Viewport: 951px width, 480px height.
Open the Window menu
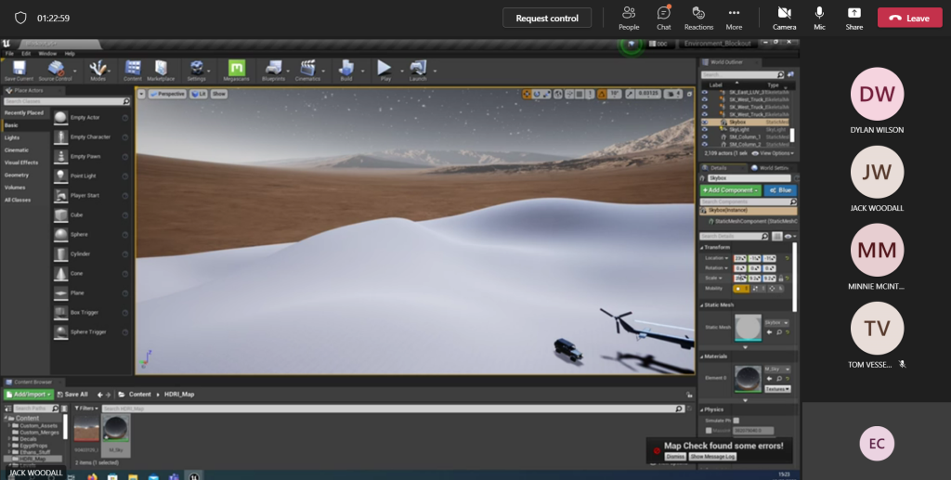point(47,54)
